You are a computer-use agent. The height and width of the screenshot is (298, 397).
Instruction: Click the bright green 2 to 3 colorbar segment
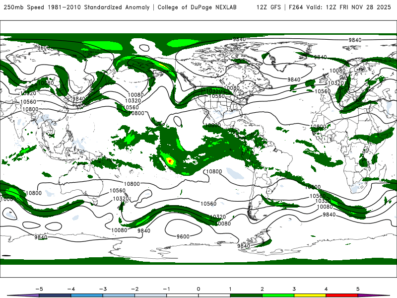tap(278, 296)
